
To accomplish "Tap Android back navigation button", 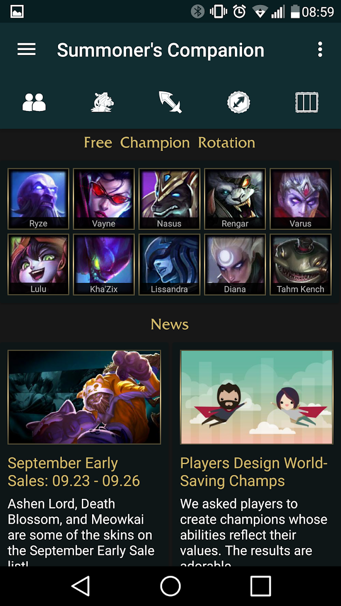I will [80, 586].
